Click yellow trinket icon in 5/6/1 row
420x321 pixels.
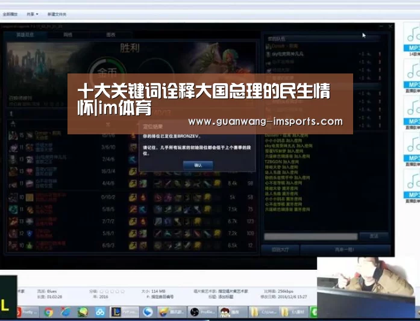pos(218,234)
